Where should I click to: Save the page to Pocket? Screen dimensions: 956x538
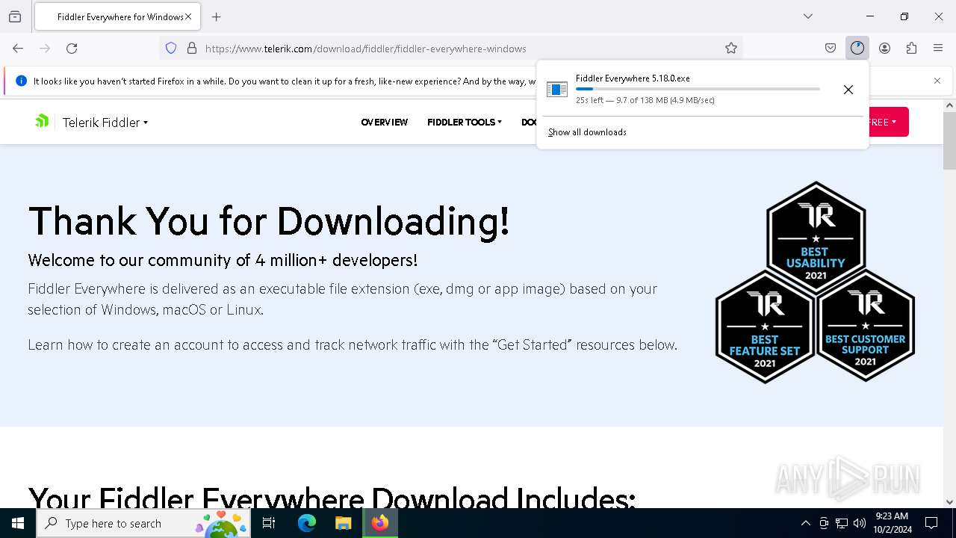[x=831, y=49]
